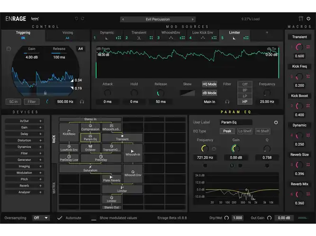Click the EQ Frequency knob
316x236 pixels.
(x=205, y=149)
